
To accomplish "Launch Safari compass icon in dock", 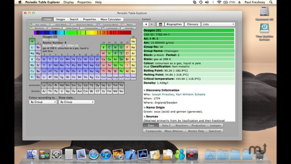I will [94, 154].
